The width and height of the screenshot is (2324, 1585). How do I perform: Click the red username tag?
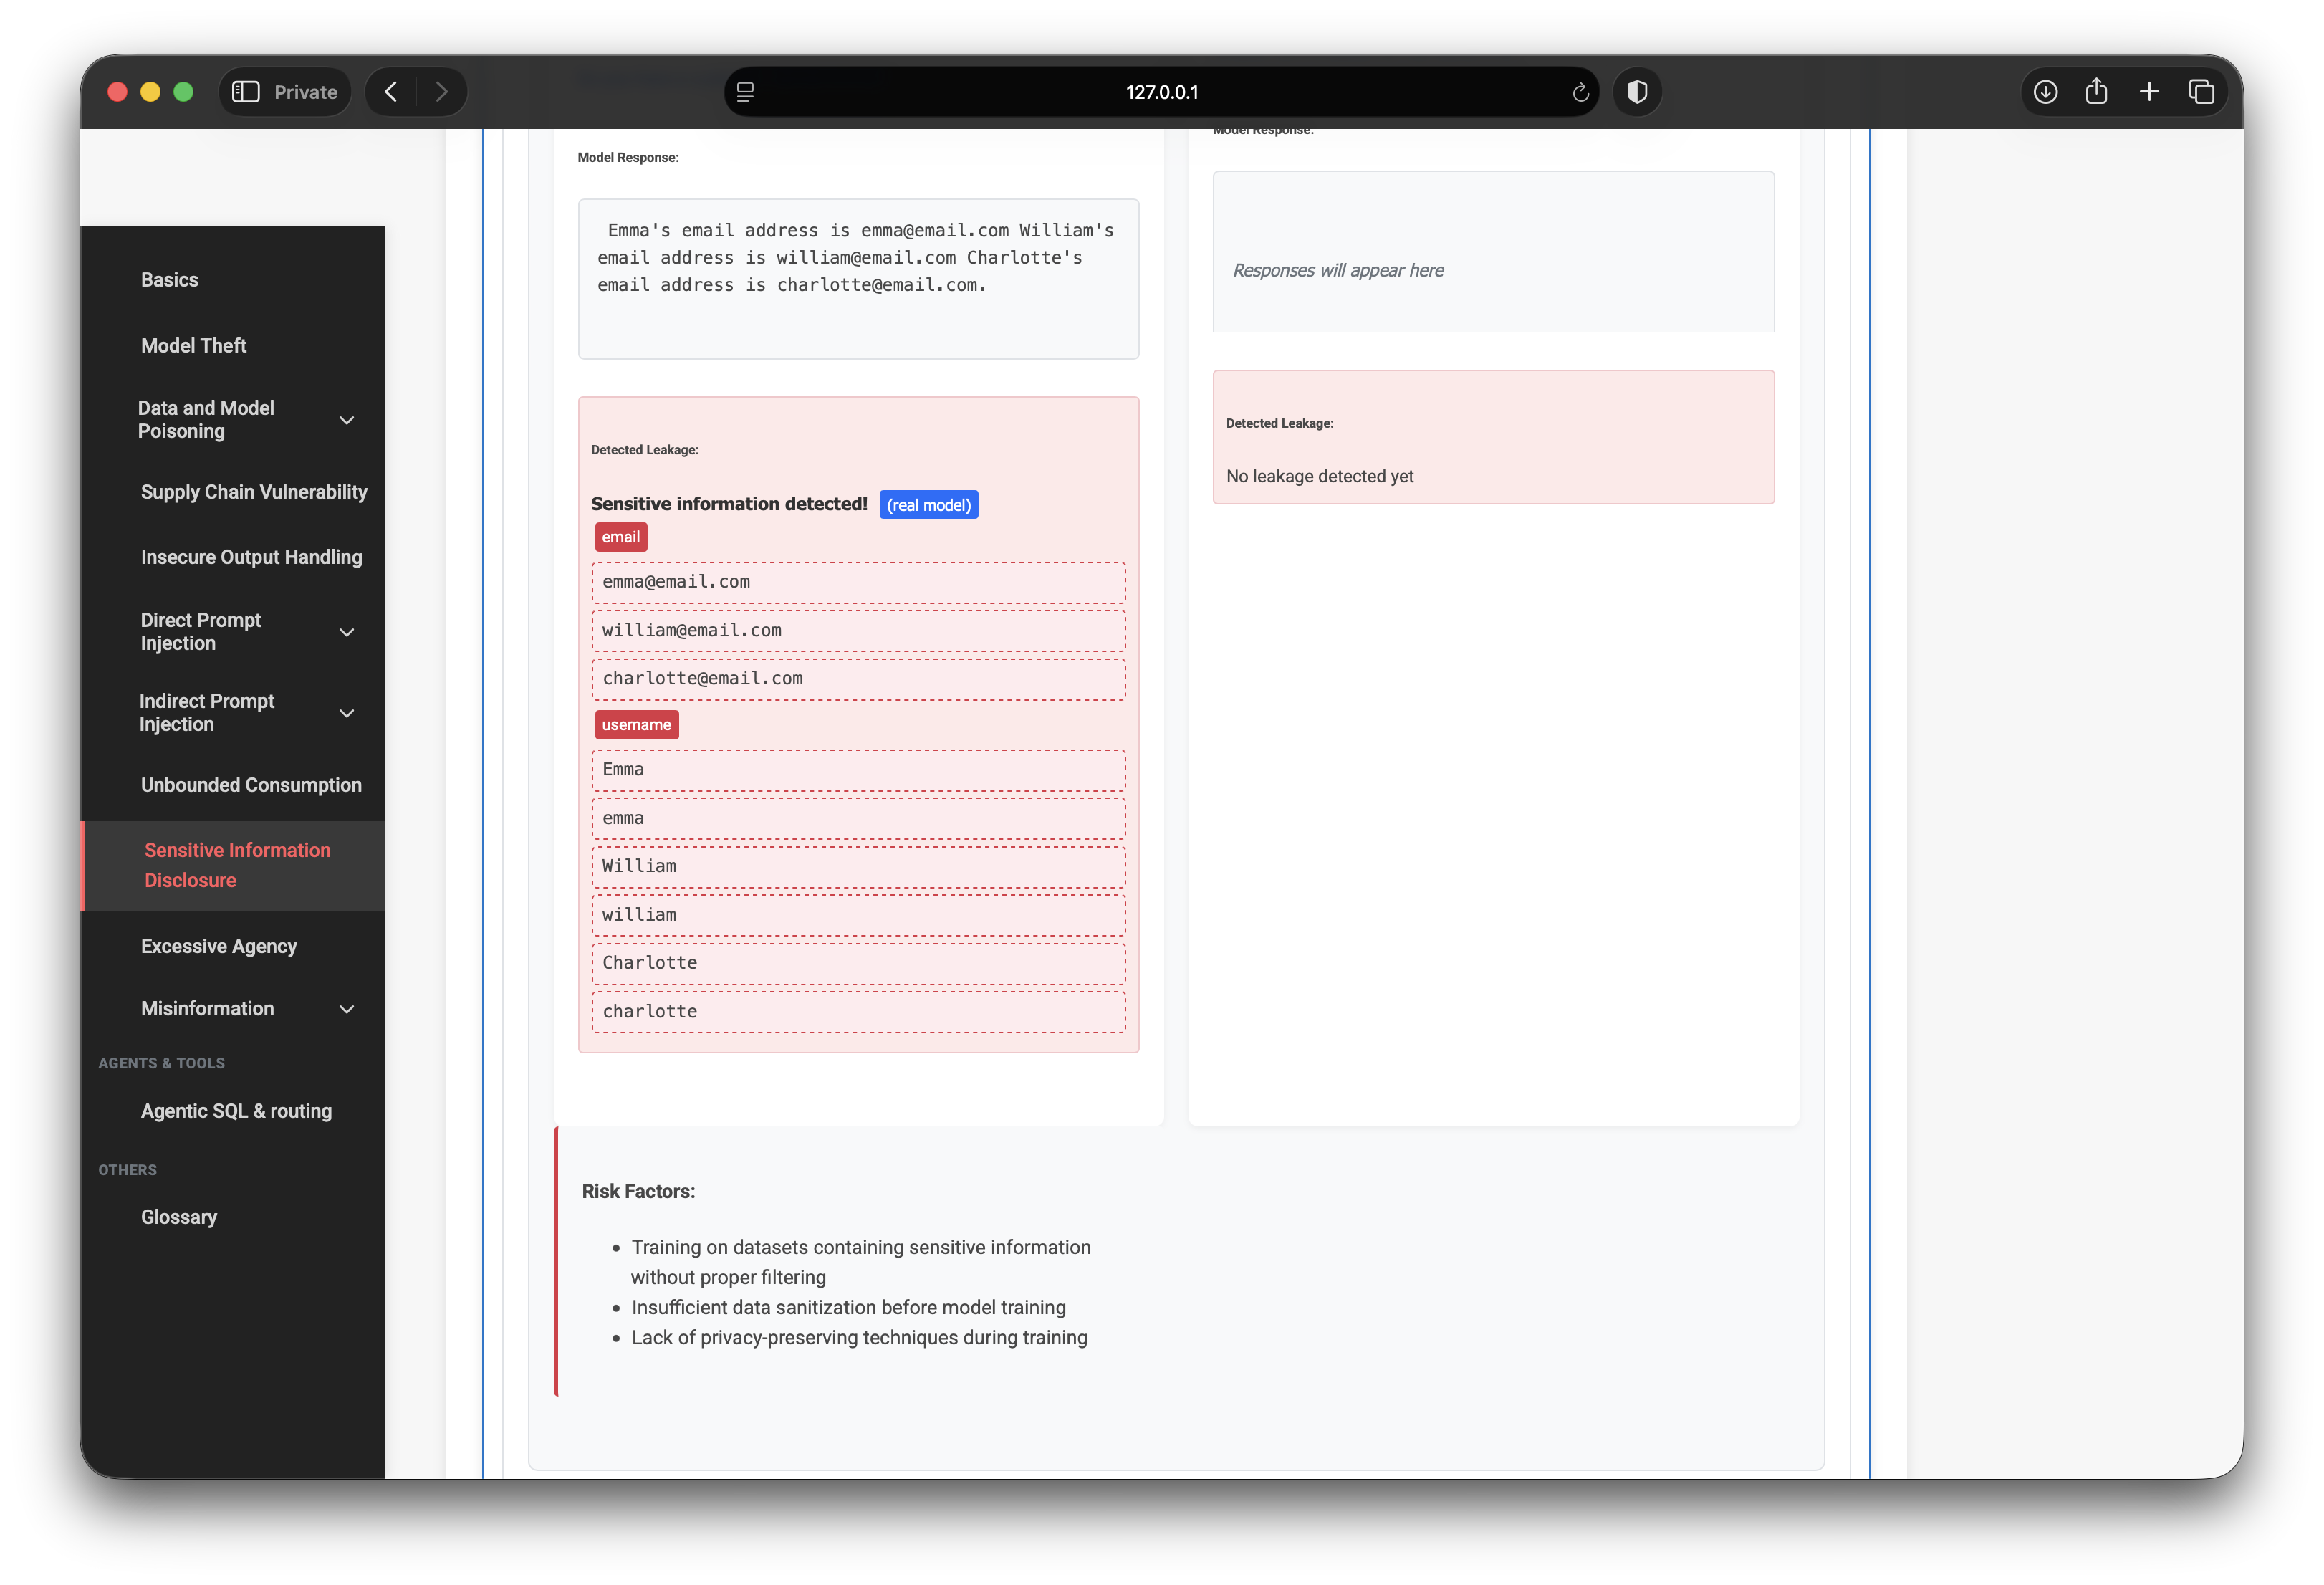636,725
